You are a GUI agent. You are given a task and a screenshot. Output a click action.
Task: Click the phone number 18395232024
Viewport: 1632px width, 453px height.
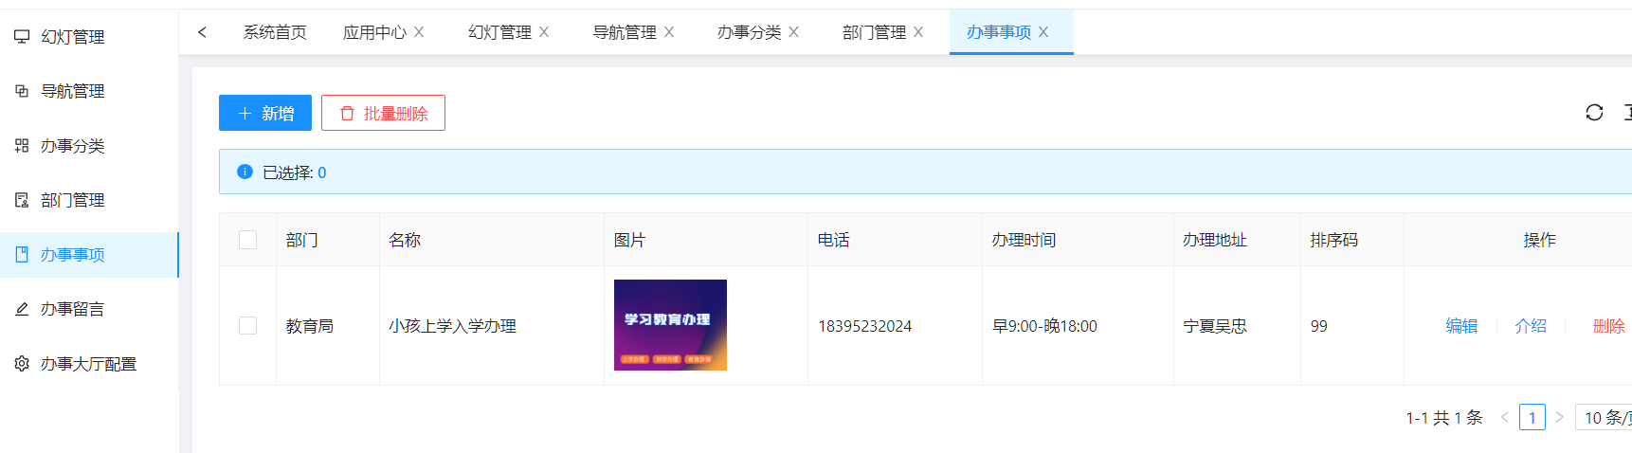865,326
